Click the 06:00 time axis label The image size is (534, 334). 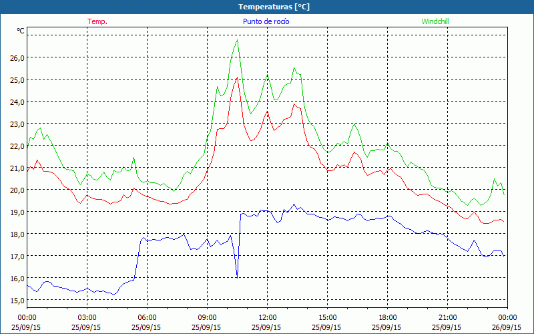[147, 318]
